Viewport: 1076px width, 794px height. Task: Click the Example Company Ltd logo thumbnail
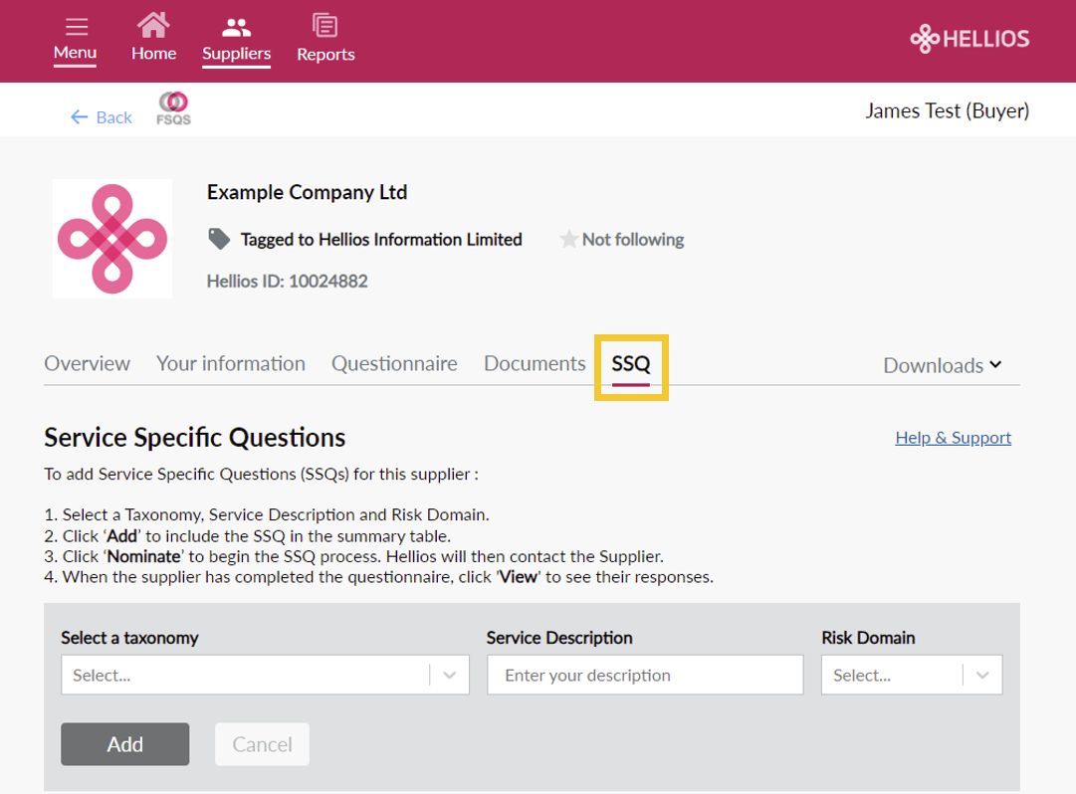tap(112, 239)
